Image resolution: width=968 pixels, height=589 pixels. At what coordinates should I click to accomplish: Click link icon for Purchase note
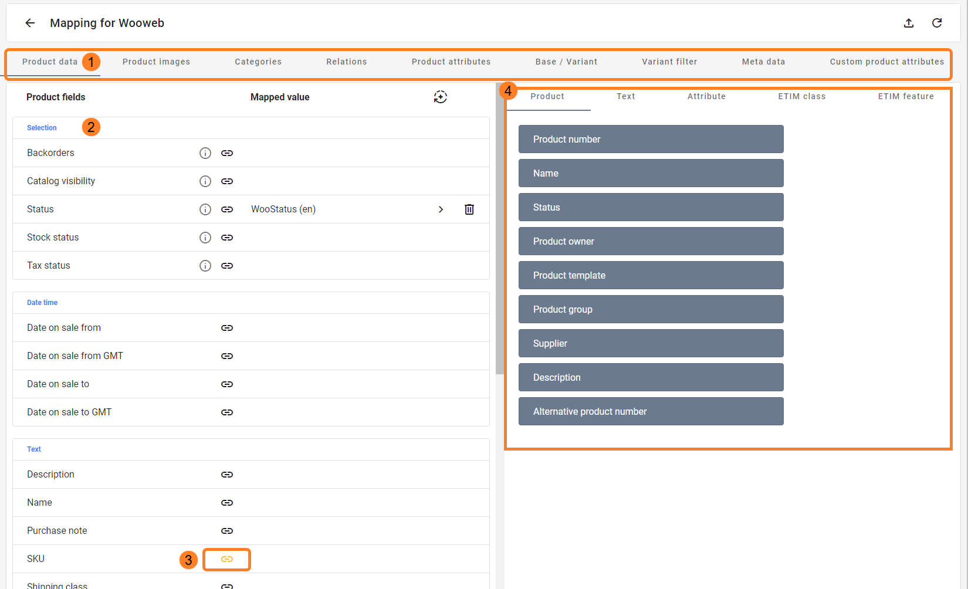227,531
